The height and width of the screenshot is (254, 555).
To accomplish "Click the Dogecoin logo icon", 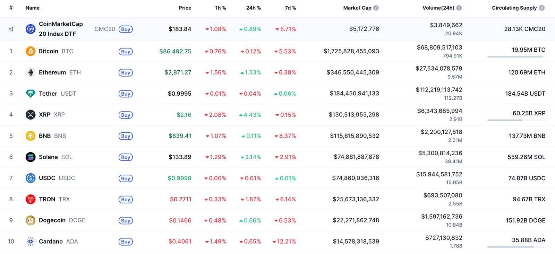I will click(x=31, y=220).
